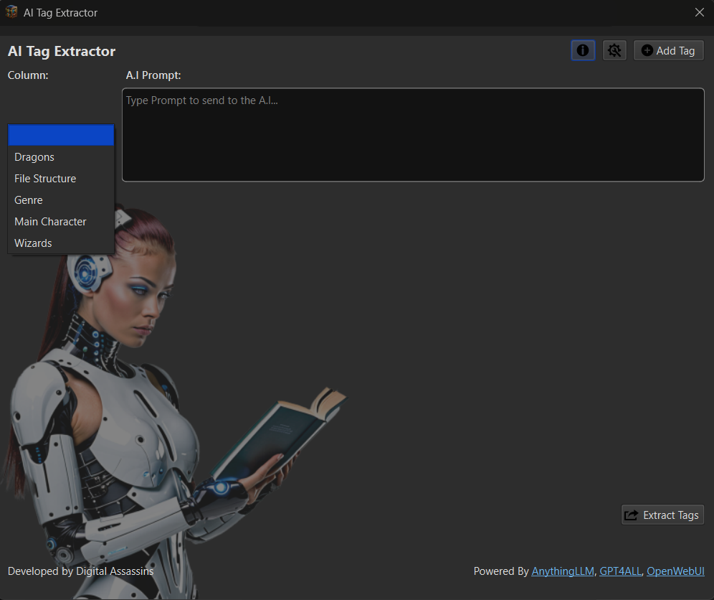The height and width of the screenshot is (600, 714).
Task: Focus the A.I Prompt text box
Action: [413, 135]
